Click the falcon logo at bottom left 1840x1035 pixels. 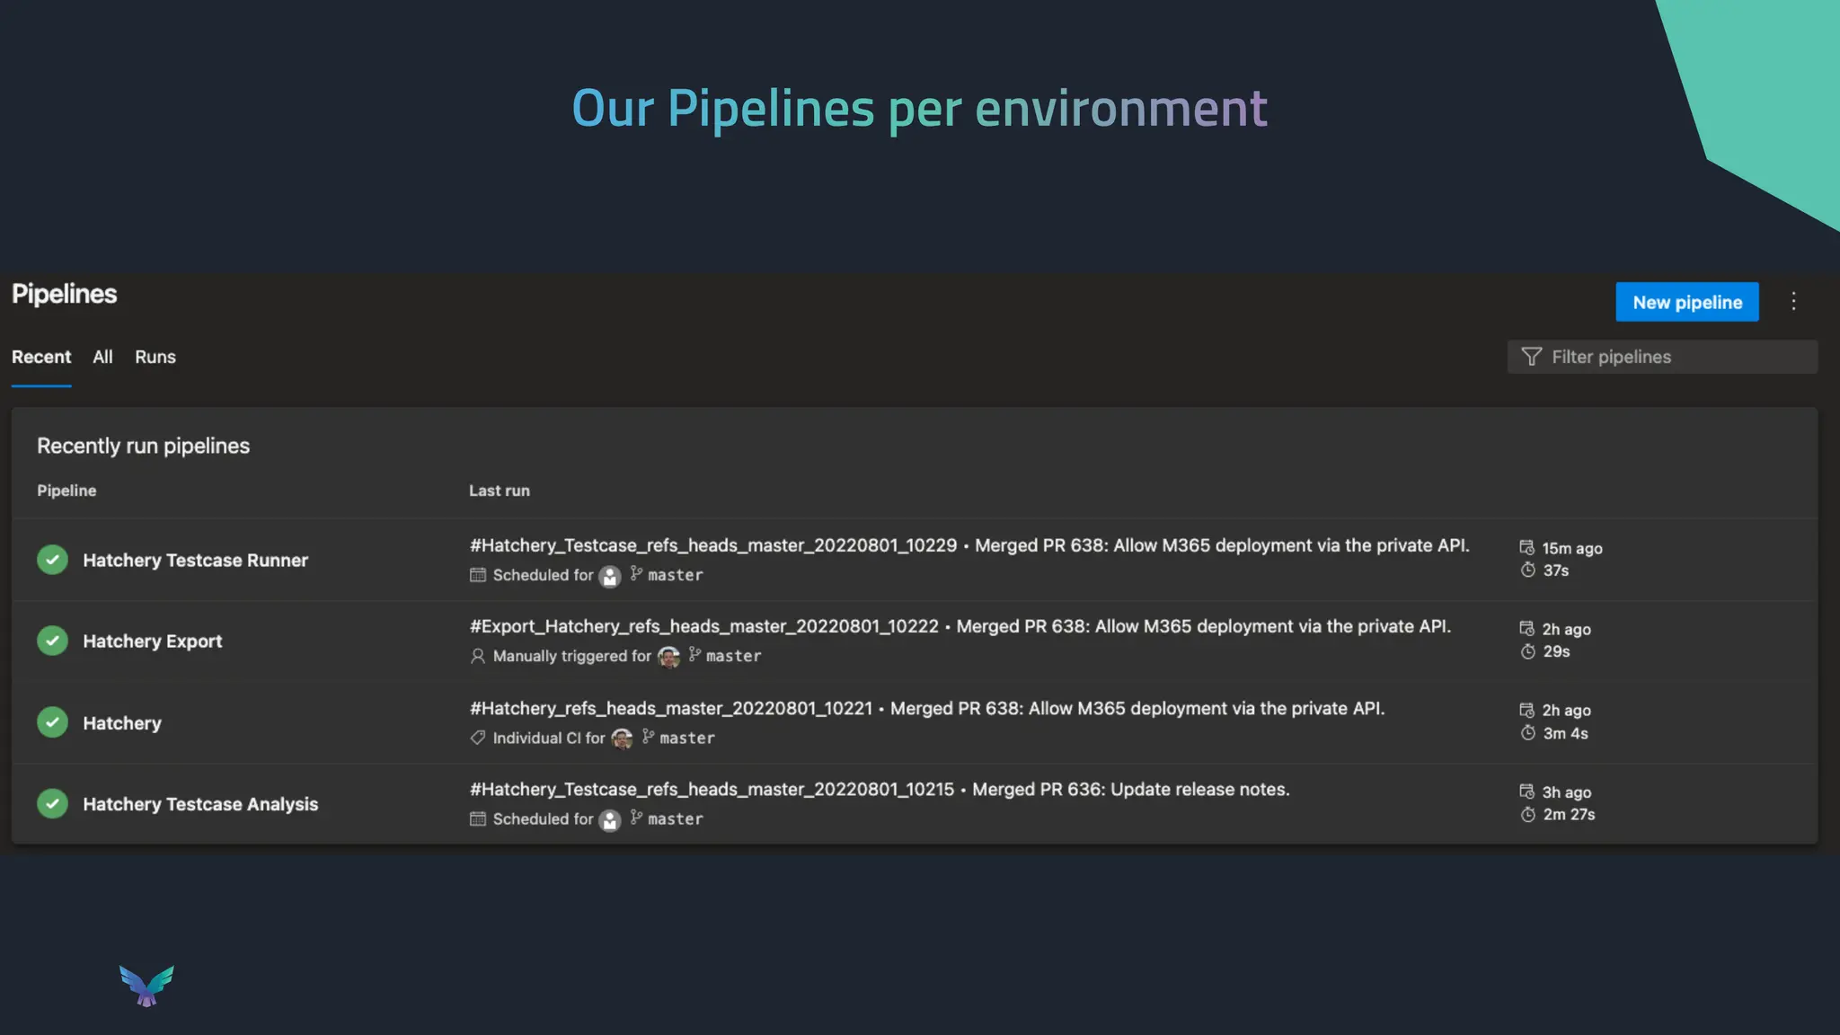[146, 986]
